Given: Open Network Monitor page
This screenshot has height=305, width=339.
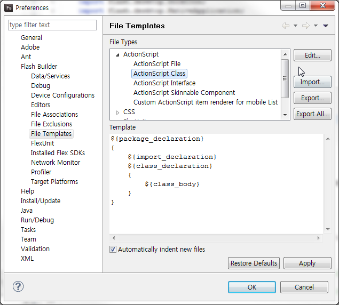Looking at the screenshot, I should pyautogui.click(x=56, y=163).
